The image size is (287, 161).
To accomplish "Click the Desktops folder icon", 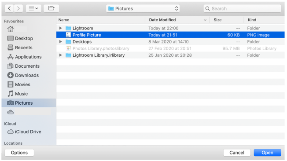I will coord(68,41).
